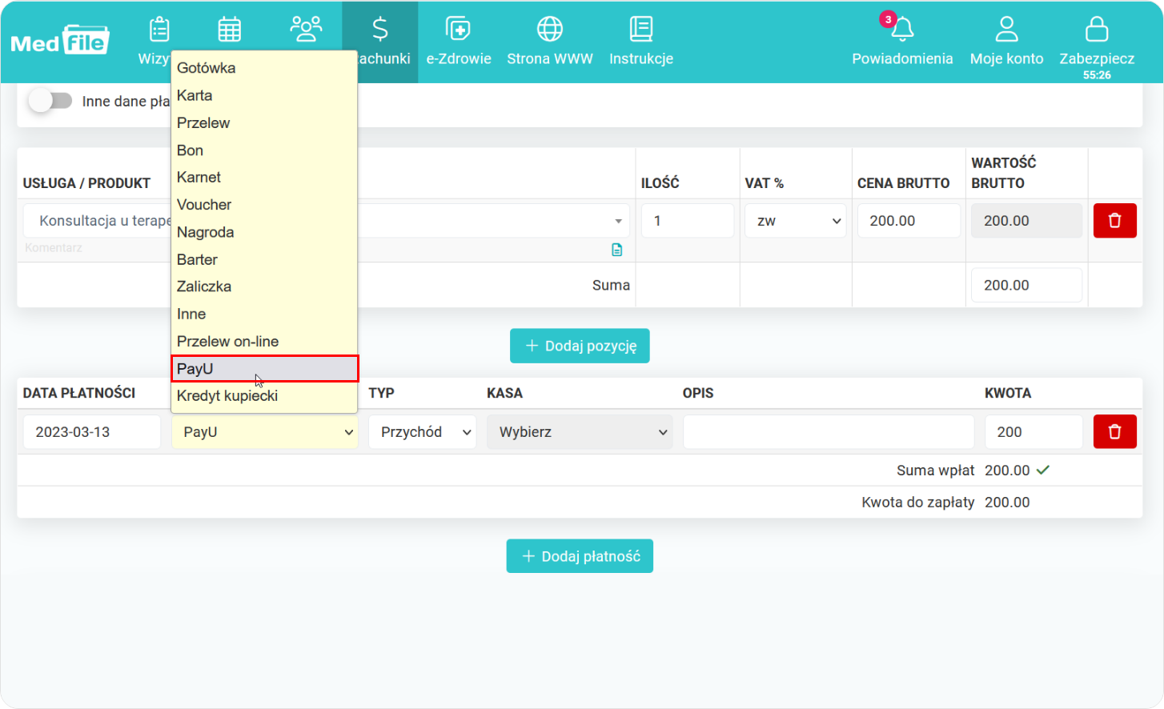This screenshot has height=709, width=1164.
Task: Open the Kasa dropdown showing Wybierz
Action: click(580, 432)
